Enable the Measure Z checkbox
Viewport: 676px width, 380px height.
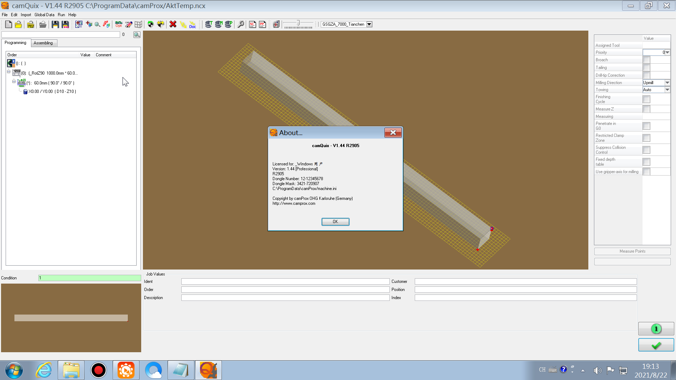[x=646, y=109]
